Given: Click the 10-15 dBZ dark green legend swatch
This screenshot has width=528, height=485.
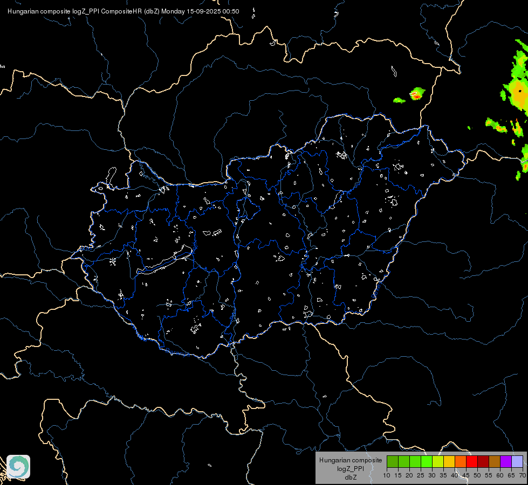Looking at the screenshot, I should point(392,461).
